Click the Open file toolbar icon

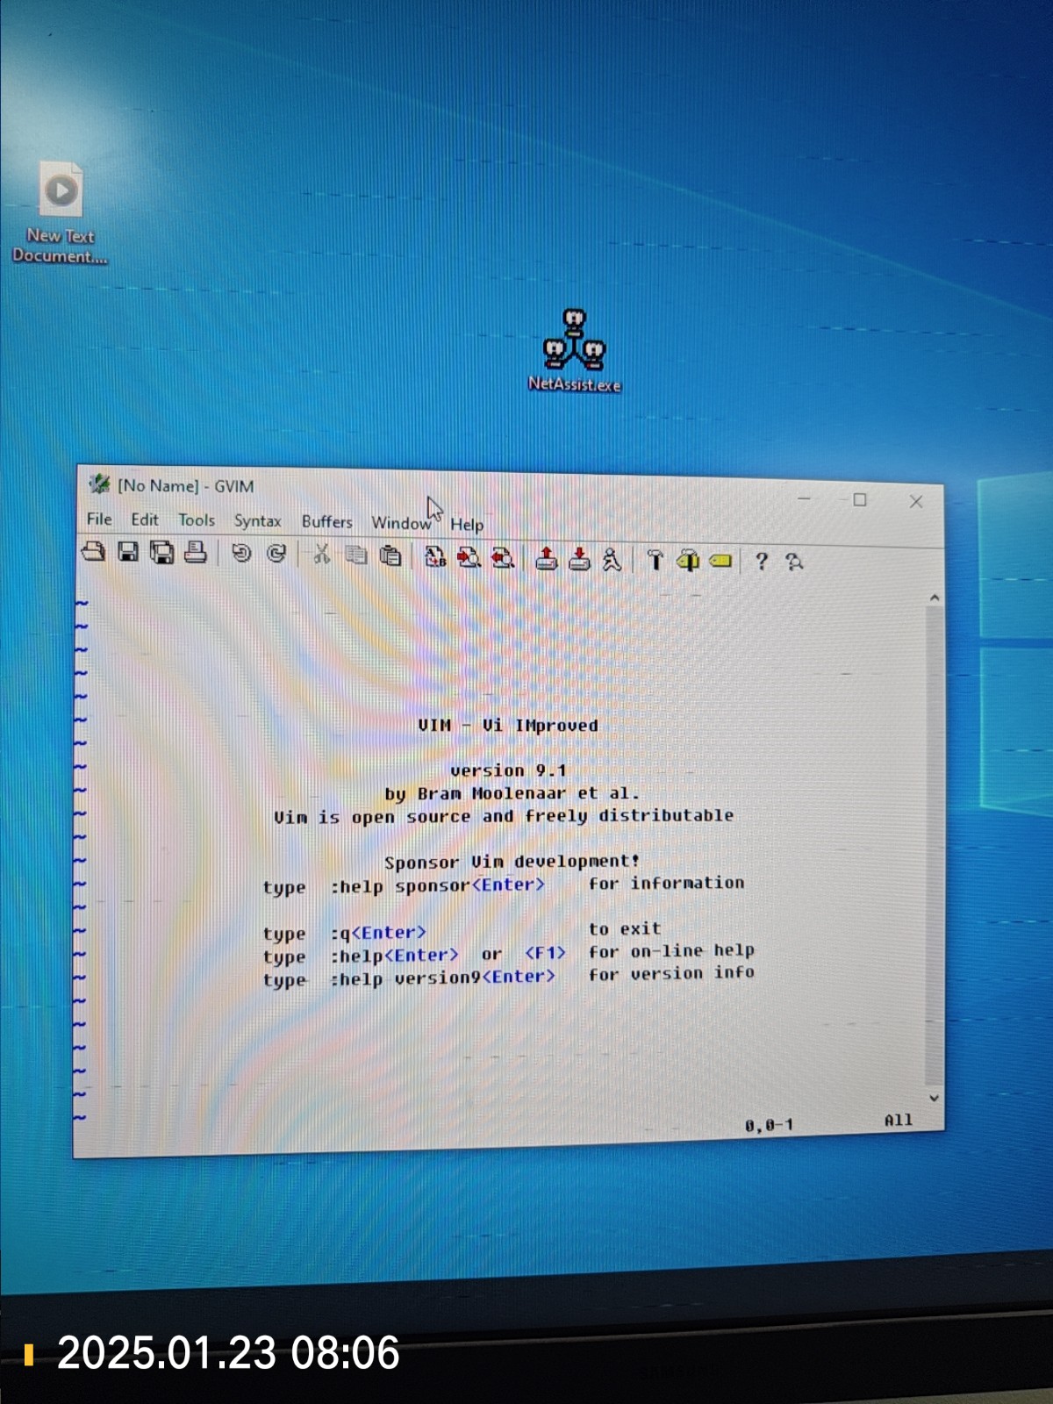tap(93, 552)
